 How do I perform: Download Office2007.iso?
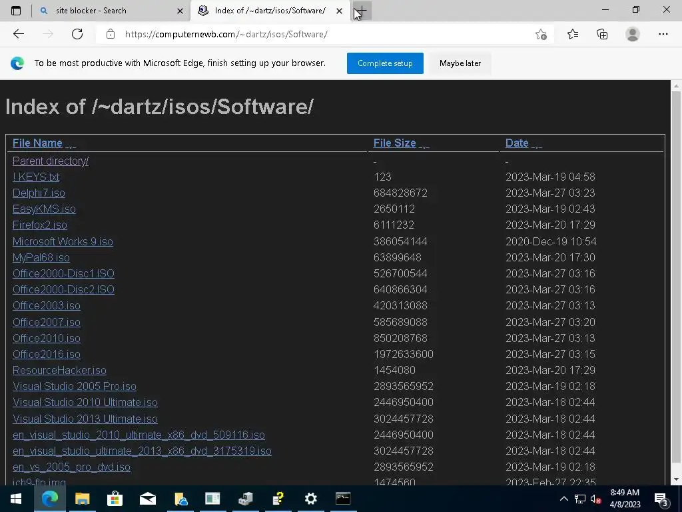(x=47, y=322)
